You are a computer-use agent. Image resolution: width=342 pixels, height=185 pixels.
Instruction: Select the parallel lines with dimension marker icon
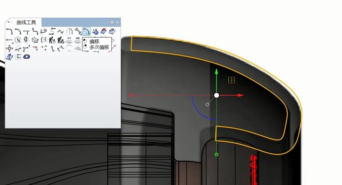tap(18, 57)
